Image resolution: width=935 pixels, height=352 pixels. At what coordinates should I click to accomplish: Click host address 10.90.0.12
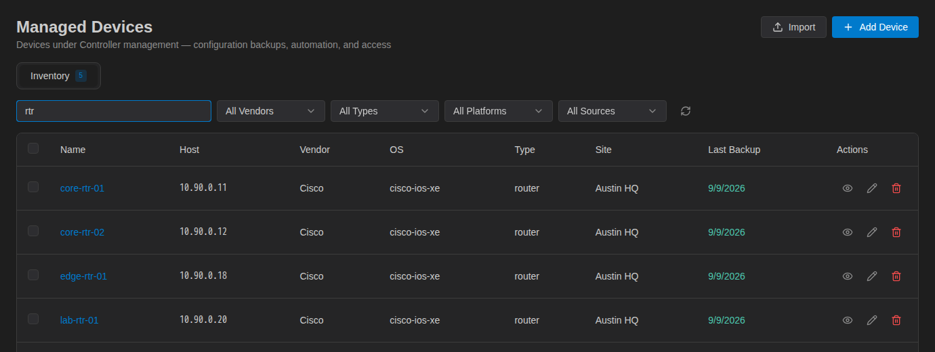click(203, 232)
